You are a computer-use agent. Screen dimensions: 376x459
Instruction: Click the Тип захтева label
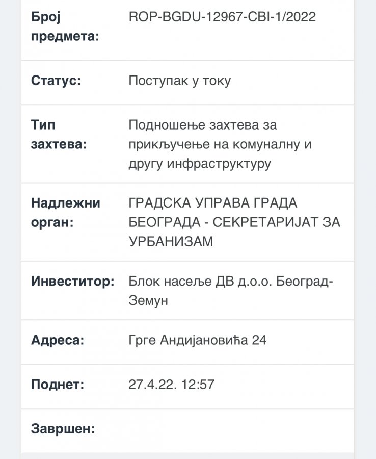[59, 135]
